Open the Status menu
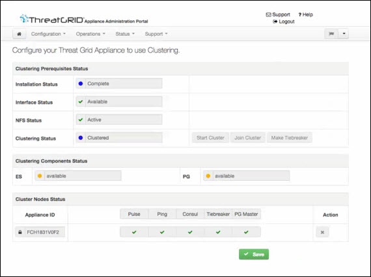Image resolution: width=371 pixels, height=277 pixels. [x=125, y=34]
